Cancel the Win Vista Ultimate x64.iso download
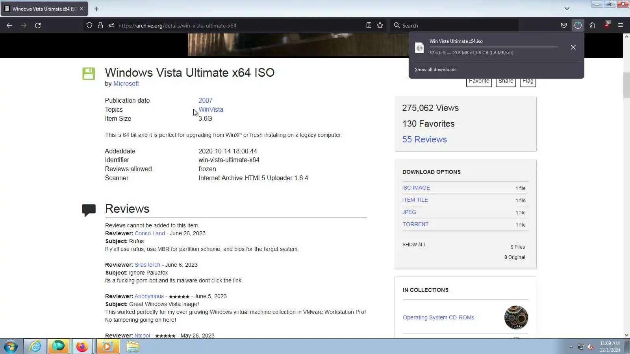Screen dimensions: 630x354 (x=573, y=47)
